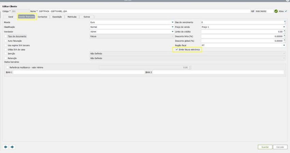The width and height of the screenshot is (290, 153).
Task: Close the client window with X icon
Action: click(x=288, y=1)
